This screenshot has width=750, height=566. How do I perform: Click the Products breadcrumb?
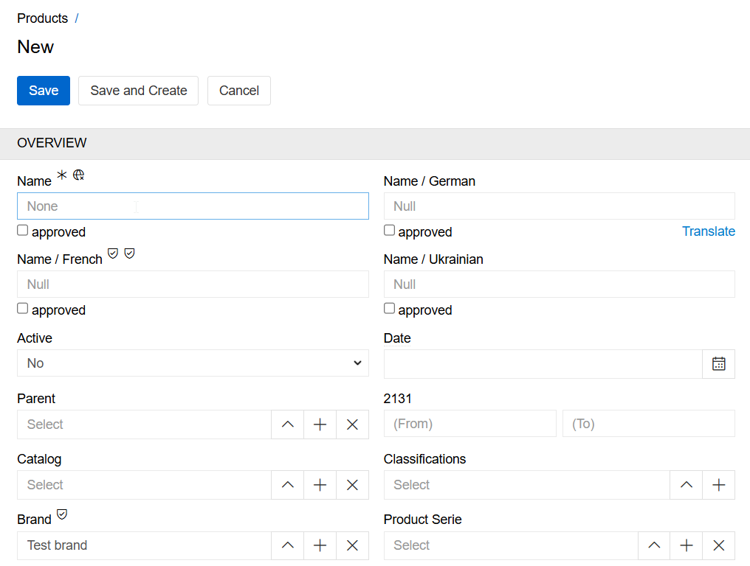pyautogui.click(x=42, y=18)
